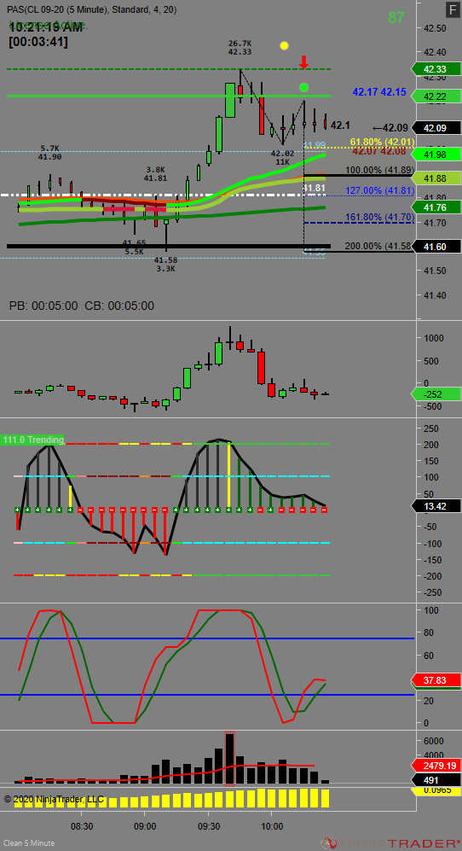Click the 5.7K 41.90 swing label
The width and height of the screenshot is (462, 851).
pos(50,153)
